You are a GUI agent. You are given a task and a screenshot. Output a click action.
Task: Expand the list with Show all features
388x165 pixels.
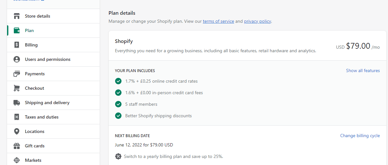(363, 70)
